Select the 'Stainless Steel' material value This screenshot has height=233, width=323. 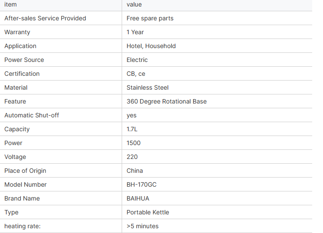point(148,87)
